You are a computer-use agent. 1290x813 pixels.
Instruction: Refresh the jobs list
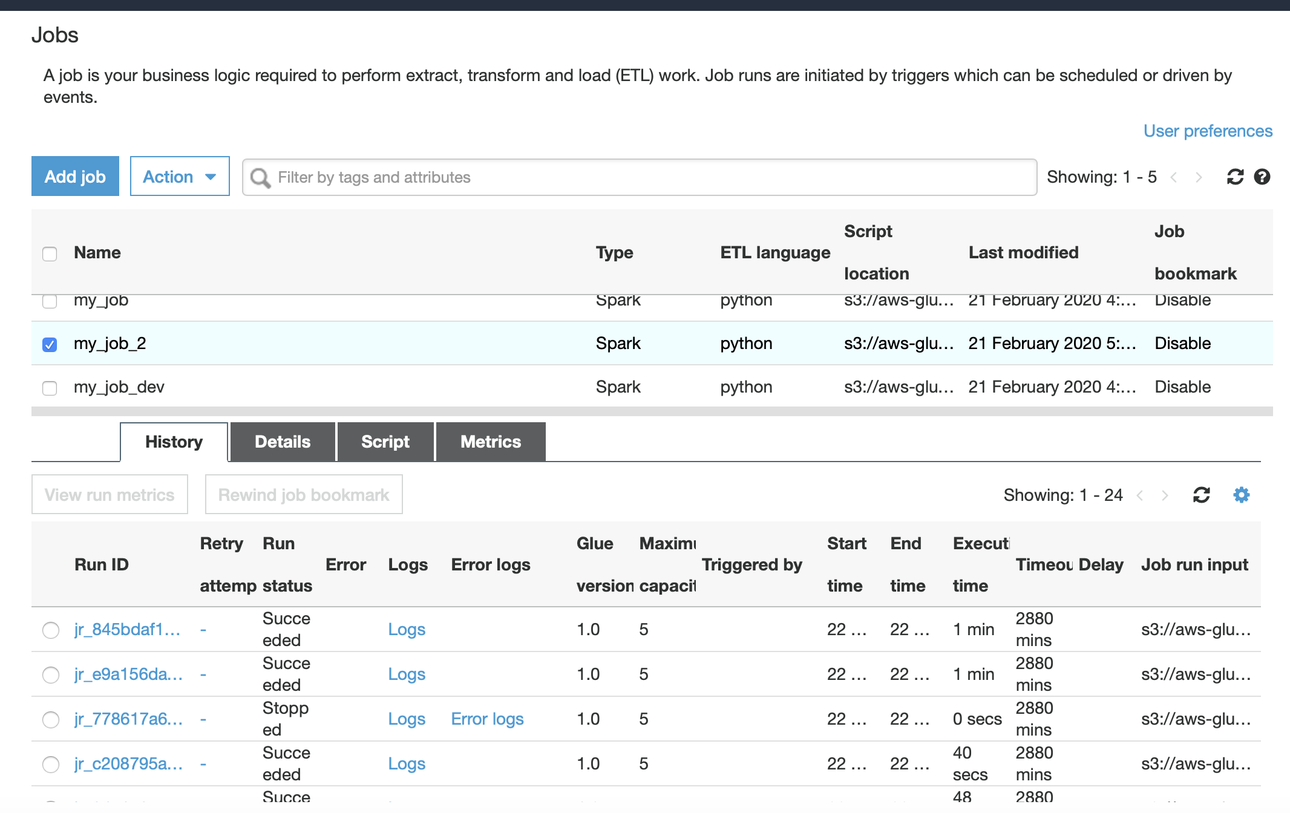pos(1235,177)
